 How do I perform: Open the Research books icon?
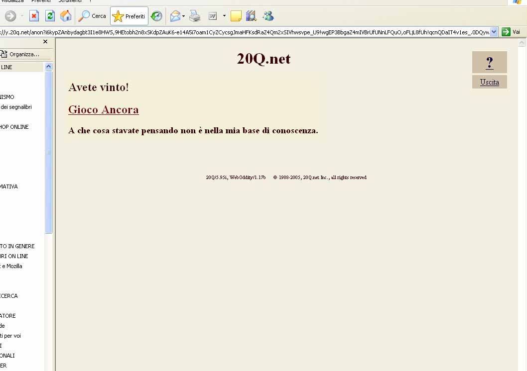(x=251, y=16)
